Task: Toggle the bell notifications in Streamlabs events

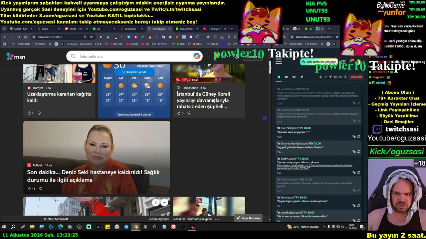Action: pos(345,77)
